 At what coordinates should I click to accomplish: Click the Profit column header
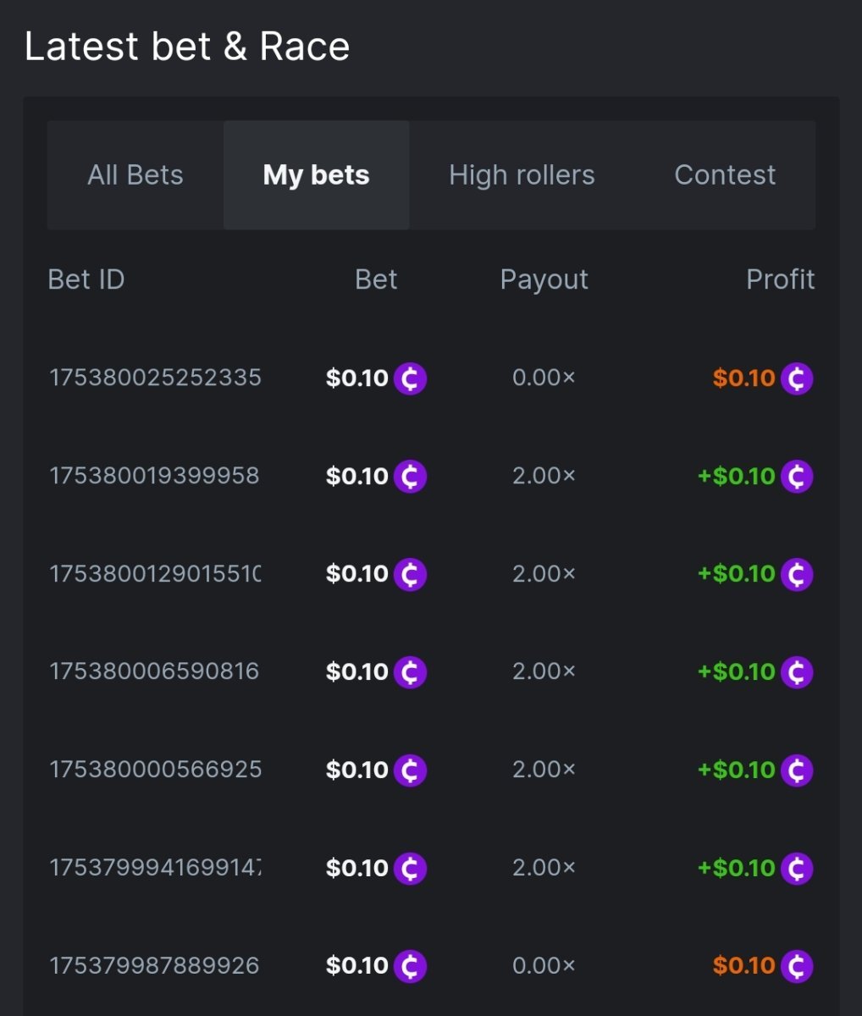(780, 279)
